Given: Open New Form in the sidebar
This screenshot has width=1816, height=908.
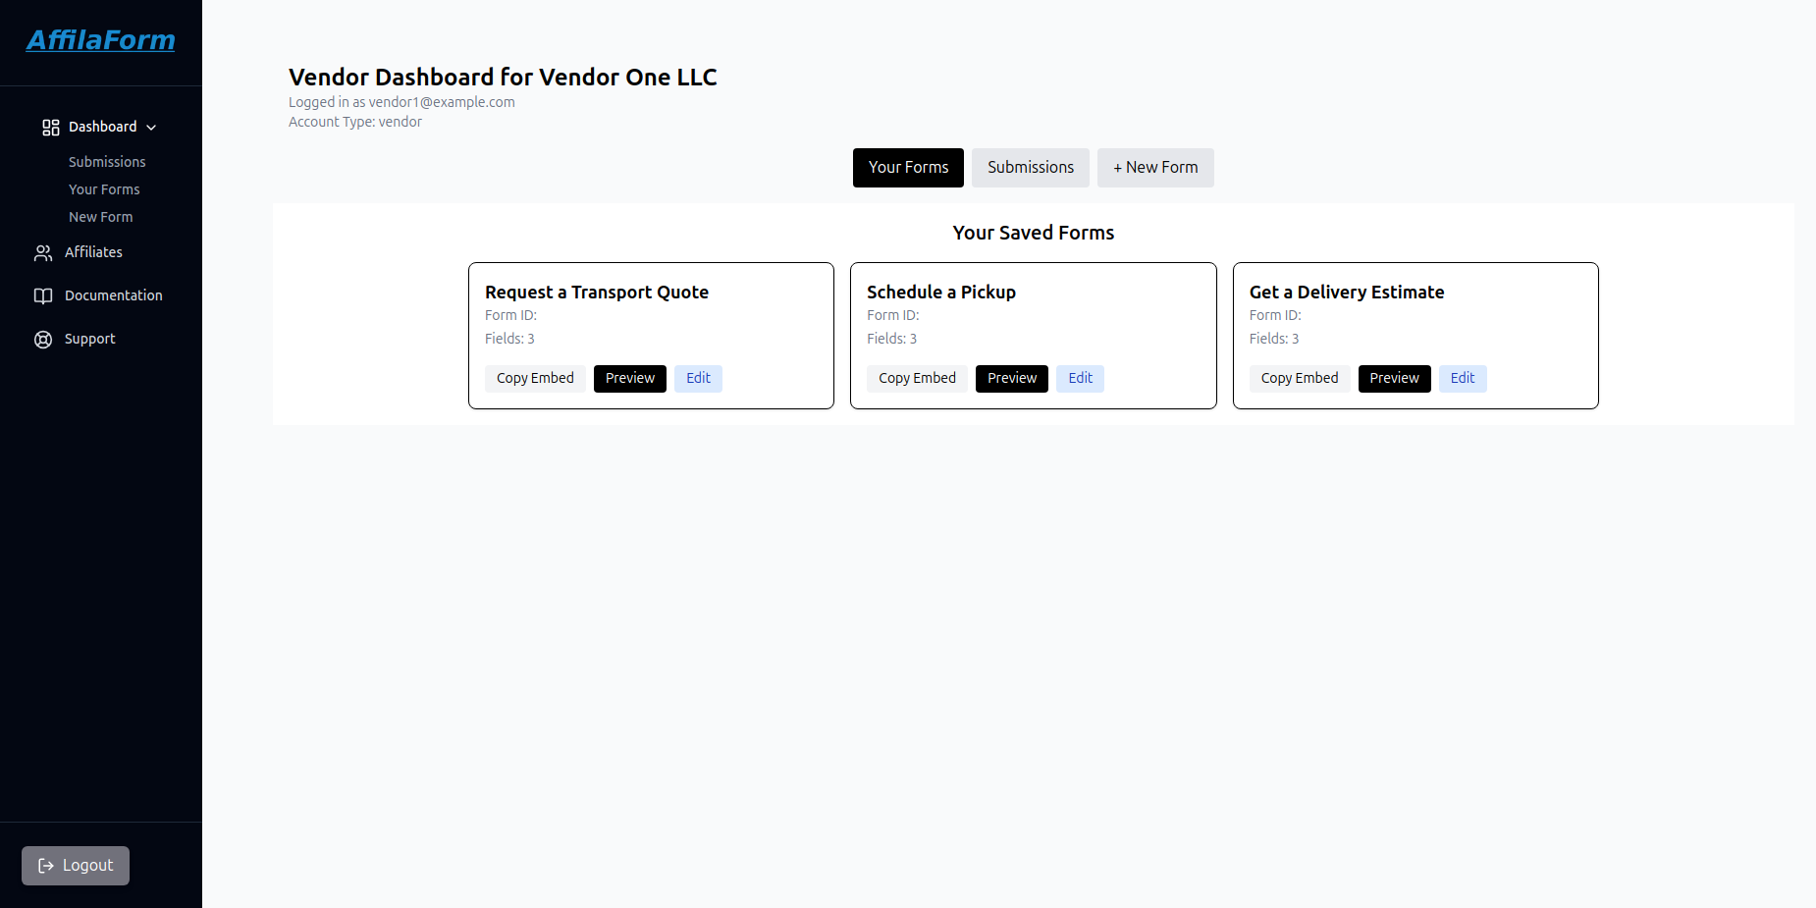Looking at the screenshot, I should [100, 217].
